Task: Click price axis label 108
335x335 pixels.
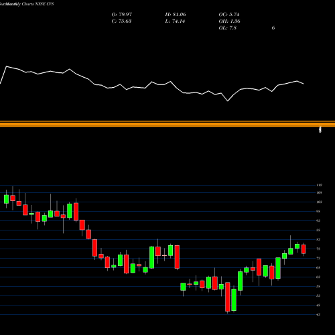Action: tap(320, 192)
